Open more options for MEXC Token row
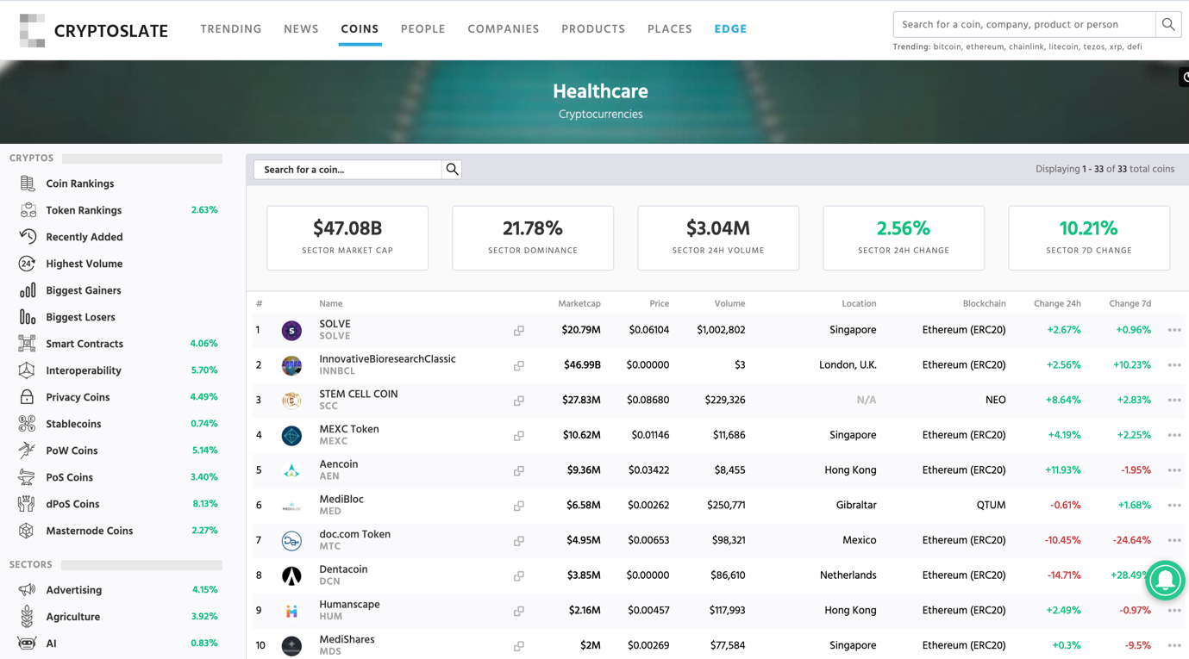The width and height of the screenshot is (1189, 659). click(x=1174, y=435)
